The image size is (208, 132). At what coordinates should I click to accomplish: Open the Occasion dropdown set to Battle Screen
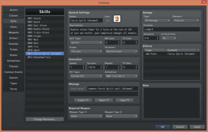click(x=121, y=51)
